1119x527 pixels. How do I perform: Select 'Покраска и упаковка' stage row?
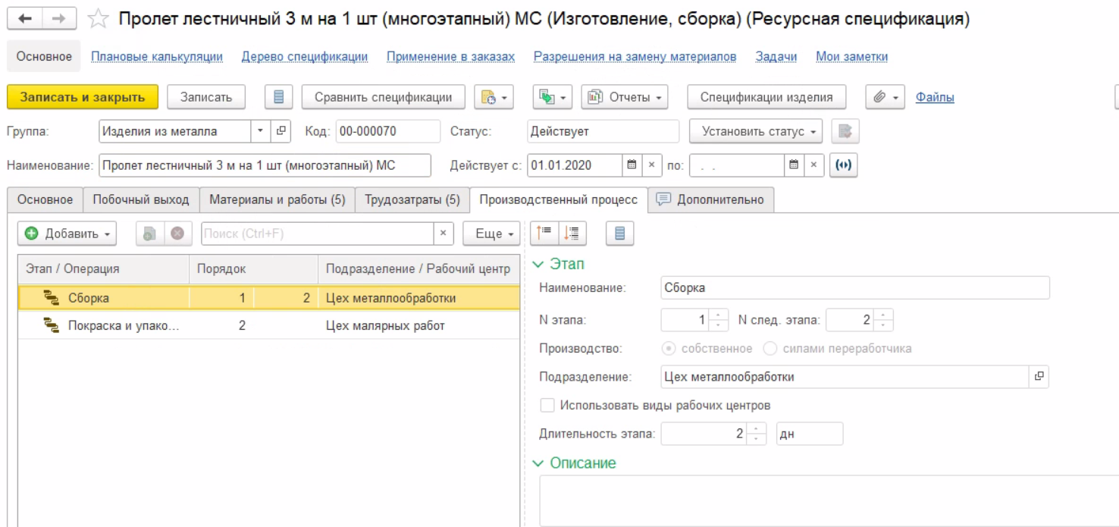click(x=123, y=326)
